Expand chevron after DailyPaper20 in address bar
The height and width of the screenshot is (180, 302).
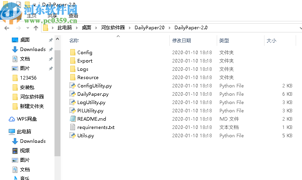click(169, 28)
